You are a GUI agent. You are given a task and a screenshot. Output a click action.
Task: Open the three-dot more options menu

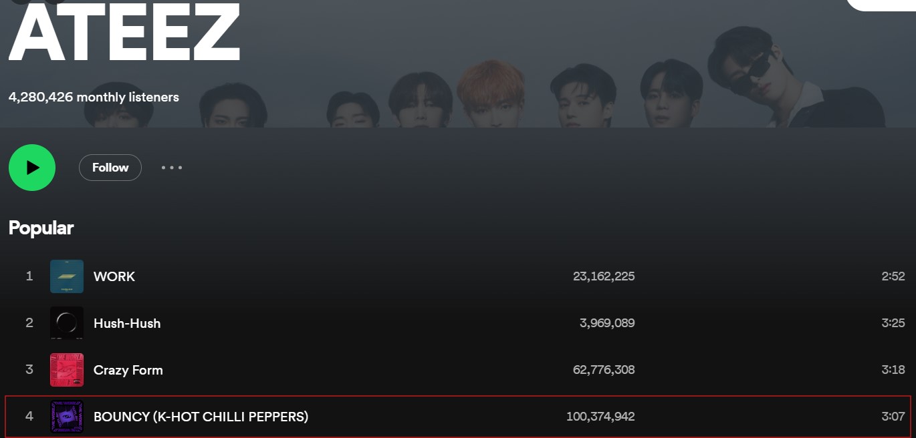coord(172,168)
